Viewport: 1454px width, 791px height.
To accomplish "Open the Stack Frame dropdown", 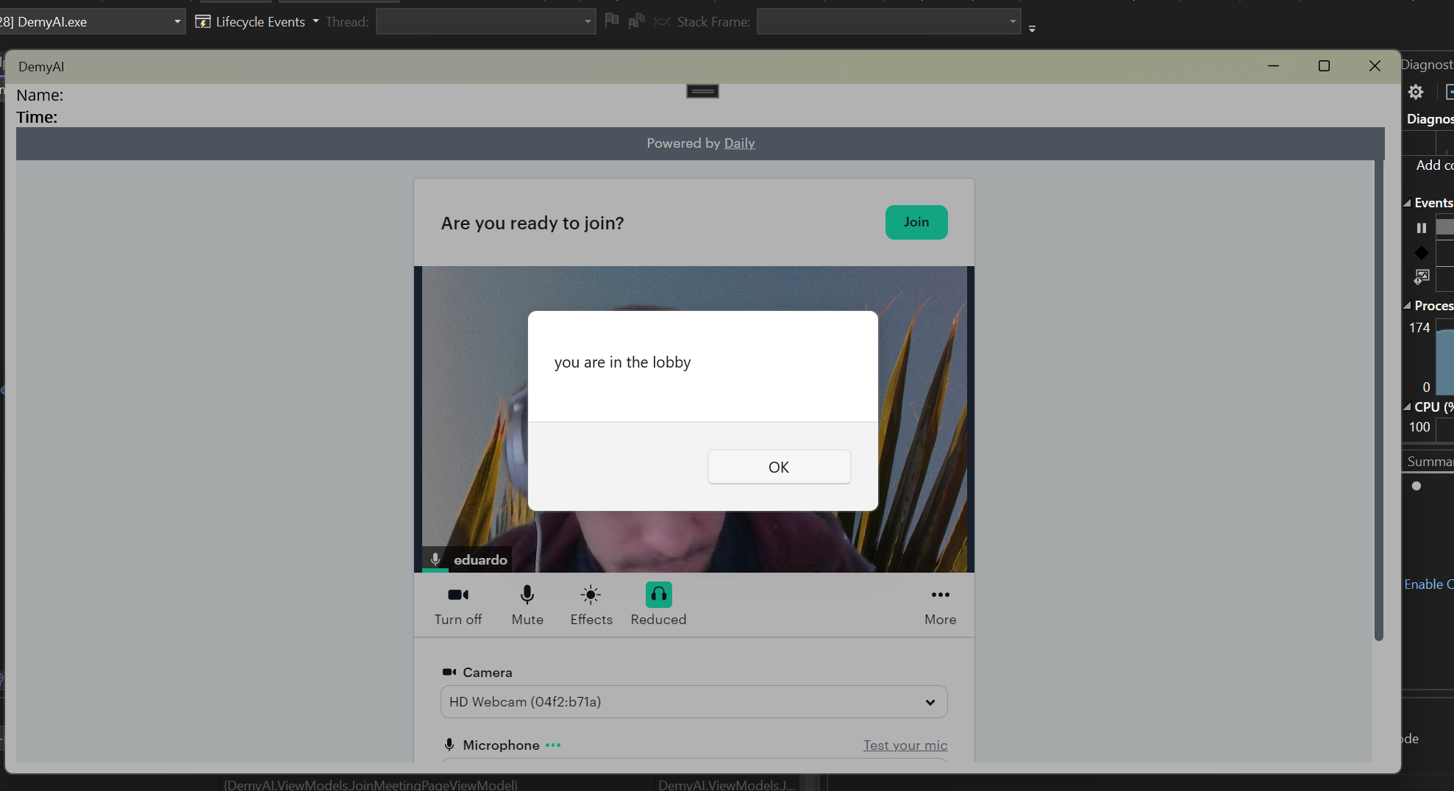I will 1013,21.
